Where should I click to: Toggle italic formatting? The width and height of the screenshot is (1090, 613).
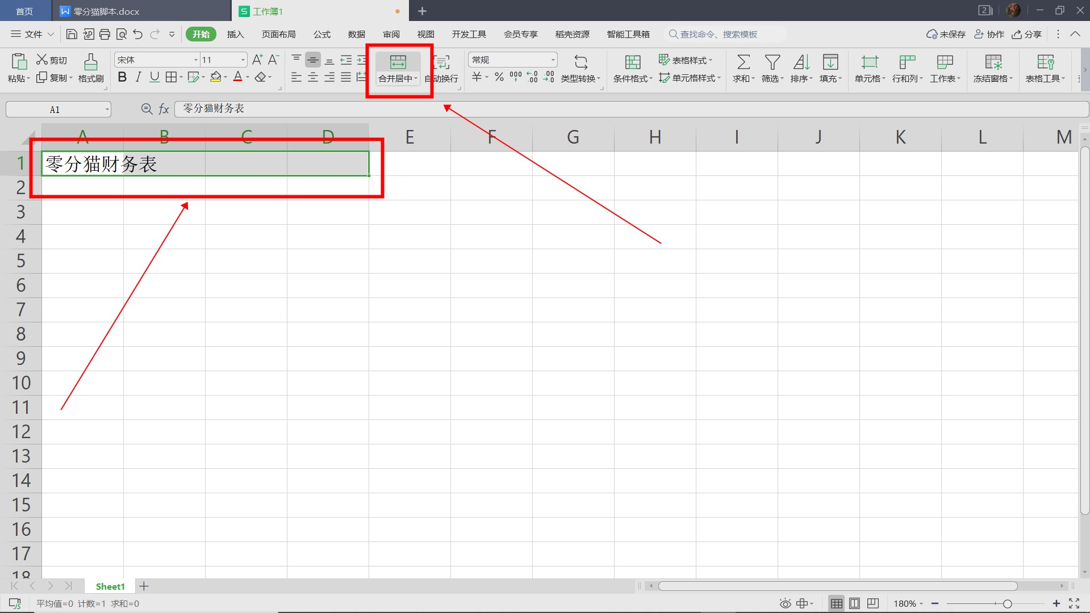pos(138,77)
